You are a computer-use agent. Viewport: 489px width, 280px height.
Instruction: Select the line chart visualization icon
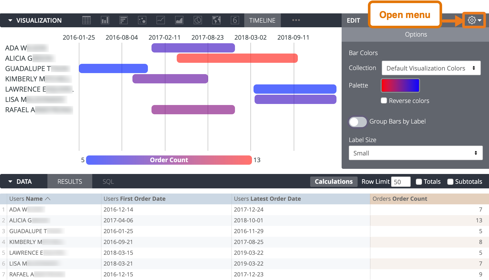[161, 20]
